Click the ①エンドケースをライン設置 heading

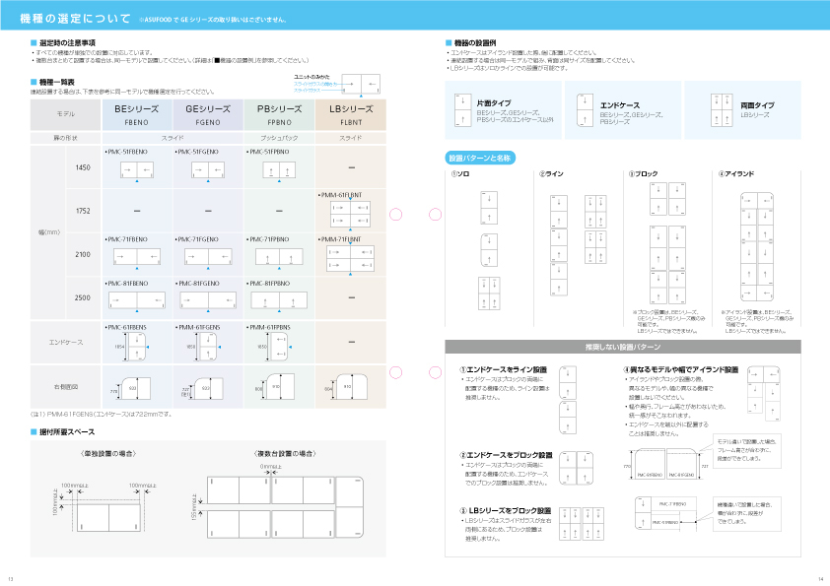click(x=503, y=369)
